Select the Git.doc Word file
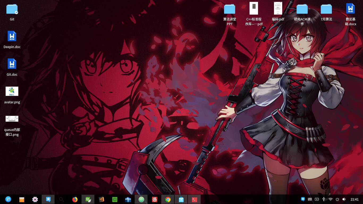This screenshot has width=363, height=204. point(12,64)
